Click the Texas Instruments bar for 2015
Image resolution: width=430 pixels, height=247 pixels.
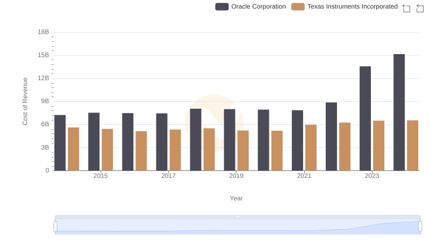point(107,149)
